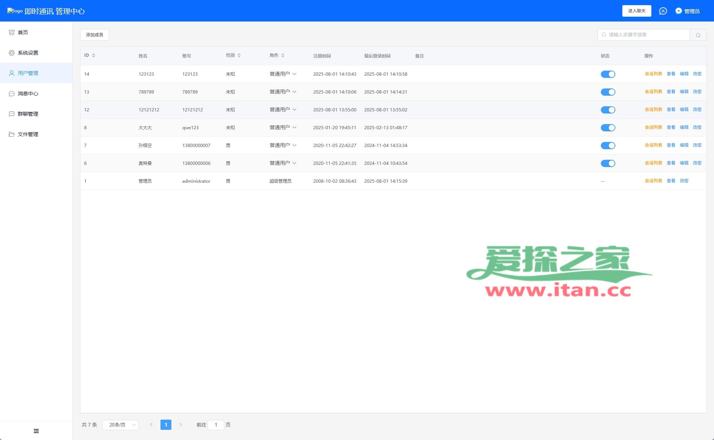Screen dimensions: 714x440
Task: Sort by 性别 column arrows
Action: (x=239, y=55)
